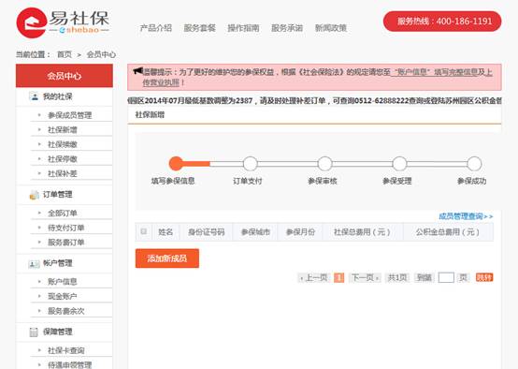The height and width of the screenshot is (369, 518).
Task: Go to 首页 in the breadcrumb
Action: pos(65,54)
